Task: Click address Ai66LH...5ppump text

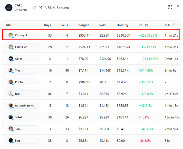Action: click(57, 8)
